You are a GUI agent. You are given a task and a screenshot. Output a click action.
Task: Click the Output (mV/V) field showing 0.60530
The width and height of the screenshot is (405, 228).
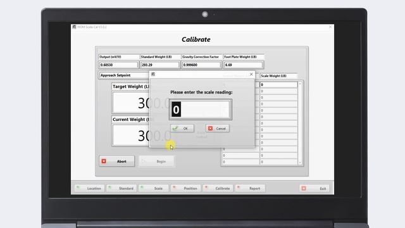point(118,65)
